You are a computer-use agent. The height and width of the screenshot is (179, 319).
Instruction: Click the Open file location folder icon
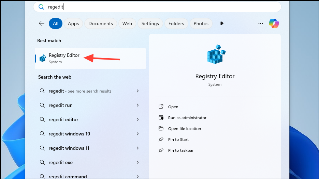point(161,128)
